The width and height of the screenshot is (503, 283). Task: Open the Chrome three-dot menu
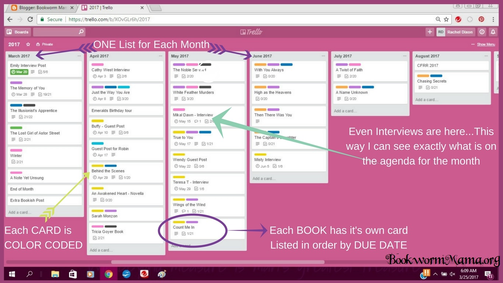pos(493,20)
